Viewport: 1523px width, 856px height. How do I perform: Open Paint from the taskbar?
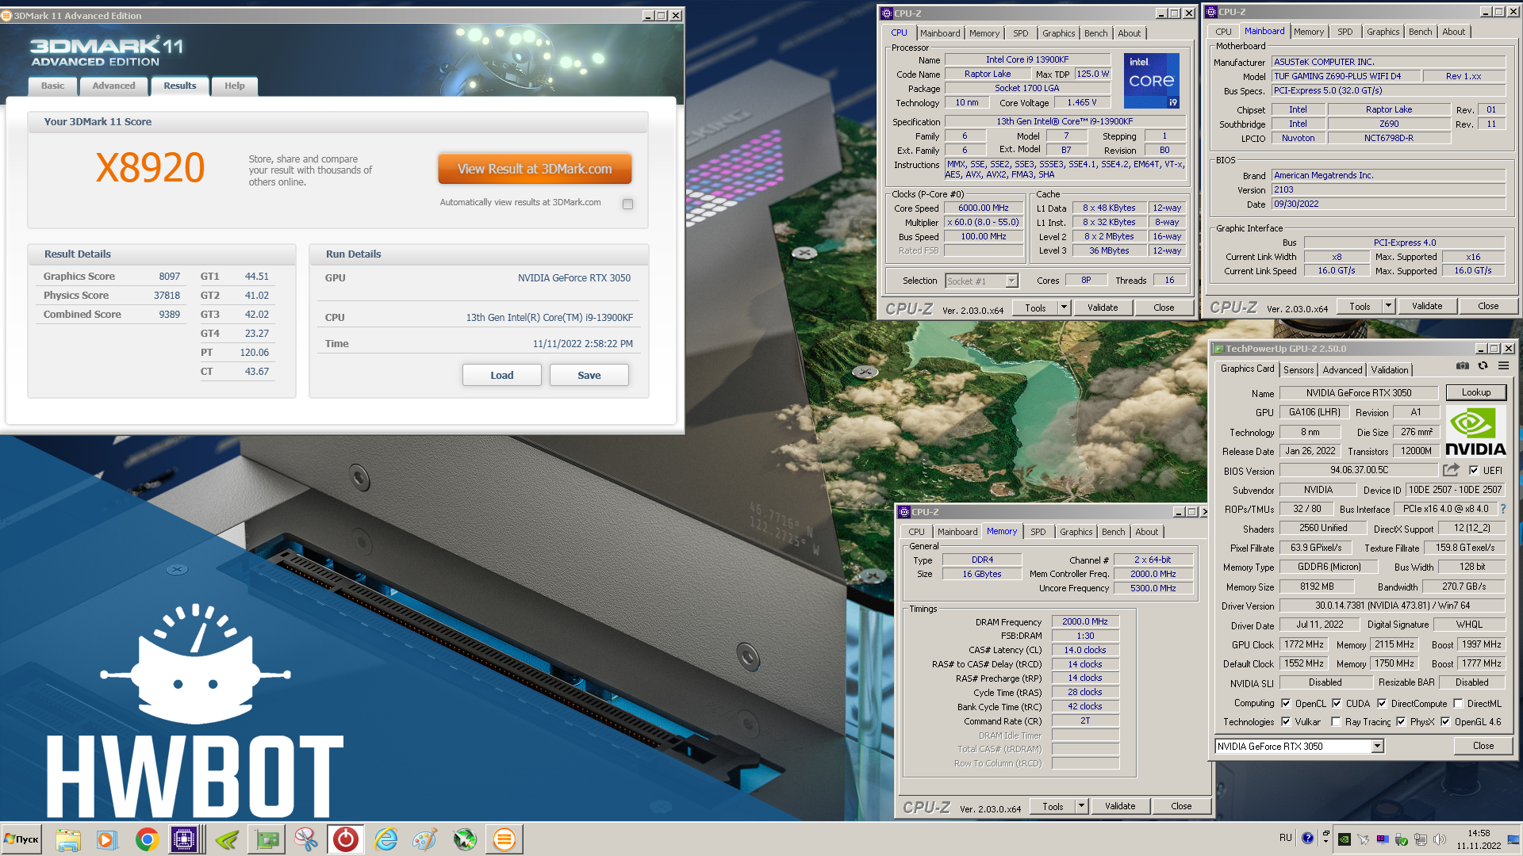coord(425,839)
